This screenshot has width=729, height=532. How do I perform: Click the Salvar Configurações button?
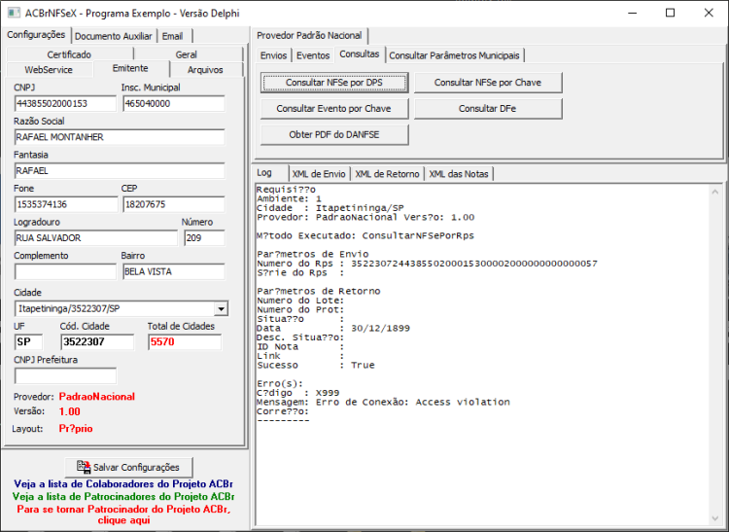point(128,468)
